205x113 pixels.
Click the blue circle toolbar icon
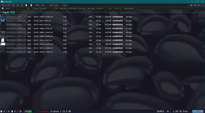click(x=191, y=5)
